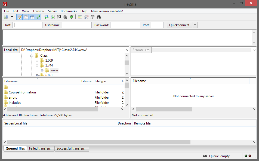The image size is (259, 161).
Task: Open the Site Manager icon
Action: (x=6, y=17)
